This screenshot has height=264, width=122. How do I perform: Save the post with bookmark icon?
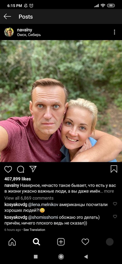(114, 169)
